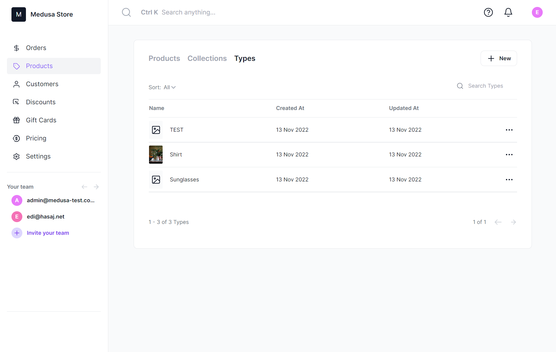The image size is (556, 352).
Task: Switch to the Products tab
Action: [164, 58]
